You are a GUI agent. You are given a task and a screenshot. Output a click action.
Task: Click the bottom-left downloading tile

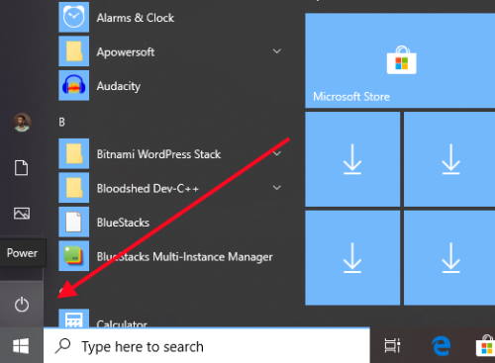click(x=352, y=258)
